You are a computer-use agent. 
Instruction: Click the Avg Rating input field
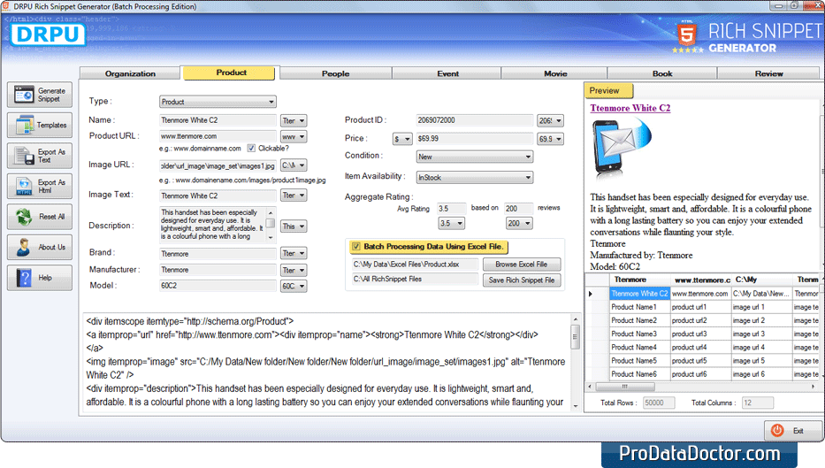point(452,209)
